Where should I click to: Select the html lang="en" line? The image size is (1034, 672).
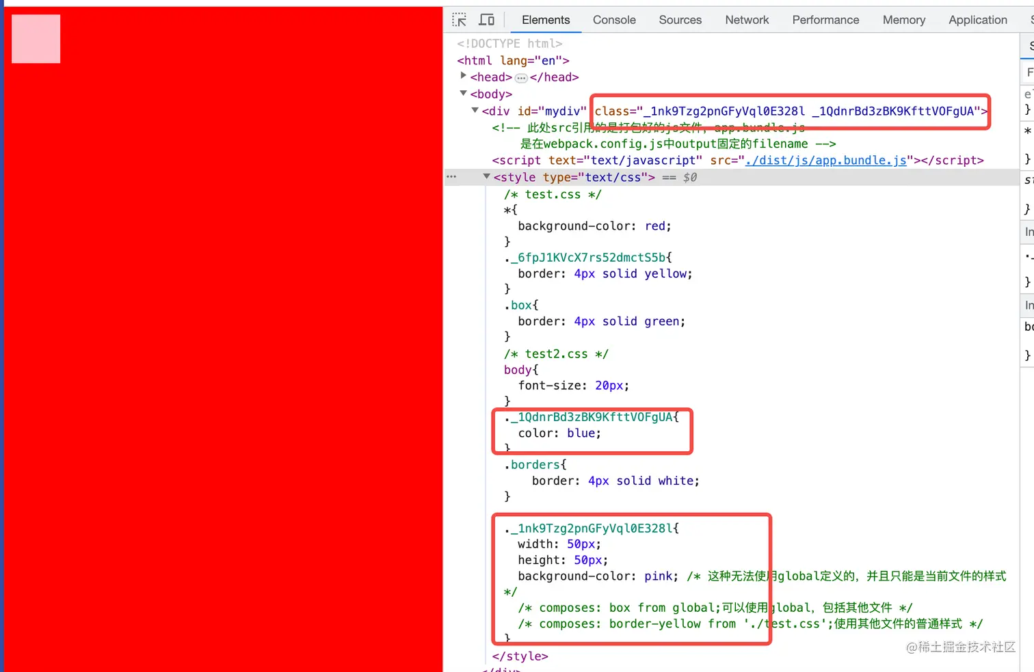(514, 60)
